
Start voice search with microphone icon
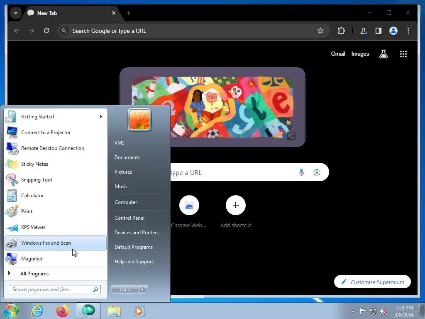click(x=301, y=172)
